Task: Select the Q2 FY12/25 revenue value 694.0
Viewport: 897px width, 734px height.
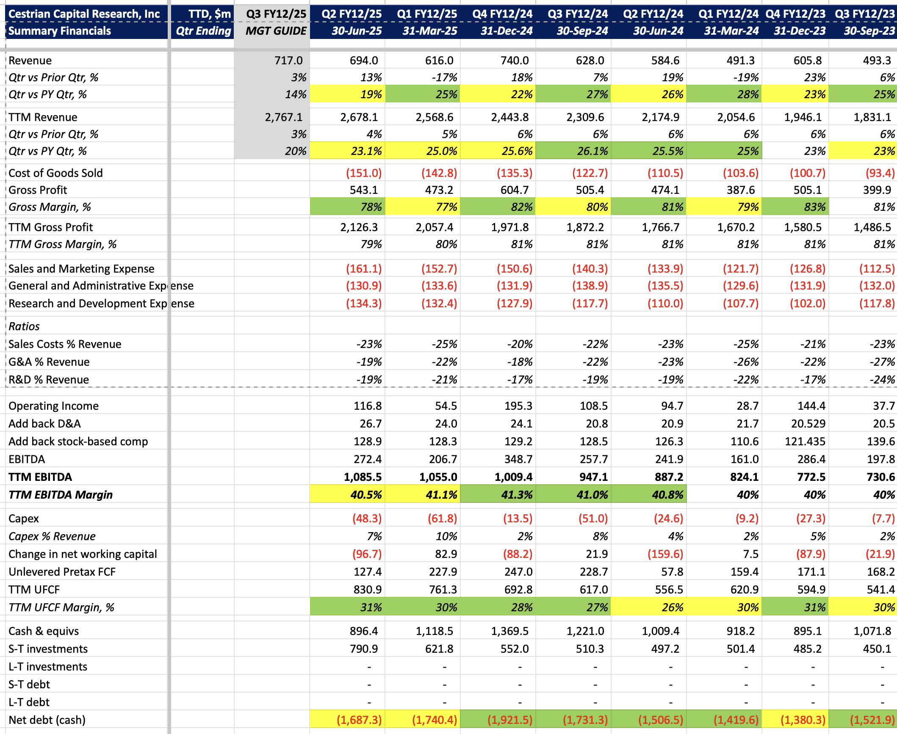Action: [363, 61]
